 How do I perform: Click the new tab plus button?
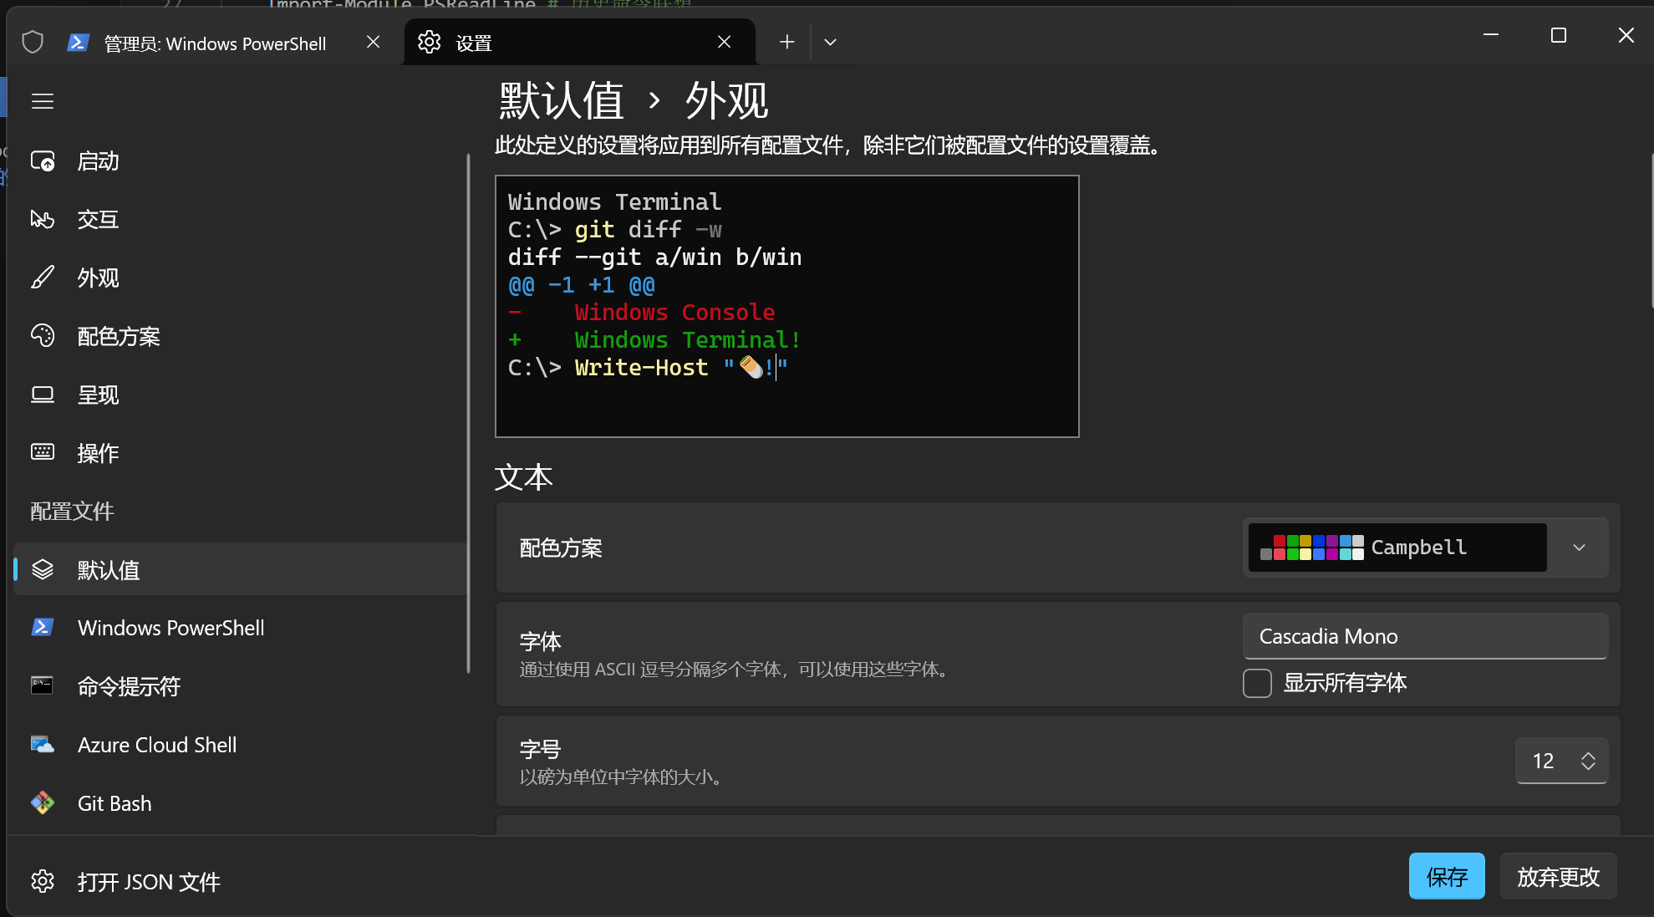pyautogui.click(x=786, y=42)
